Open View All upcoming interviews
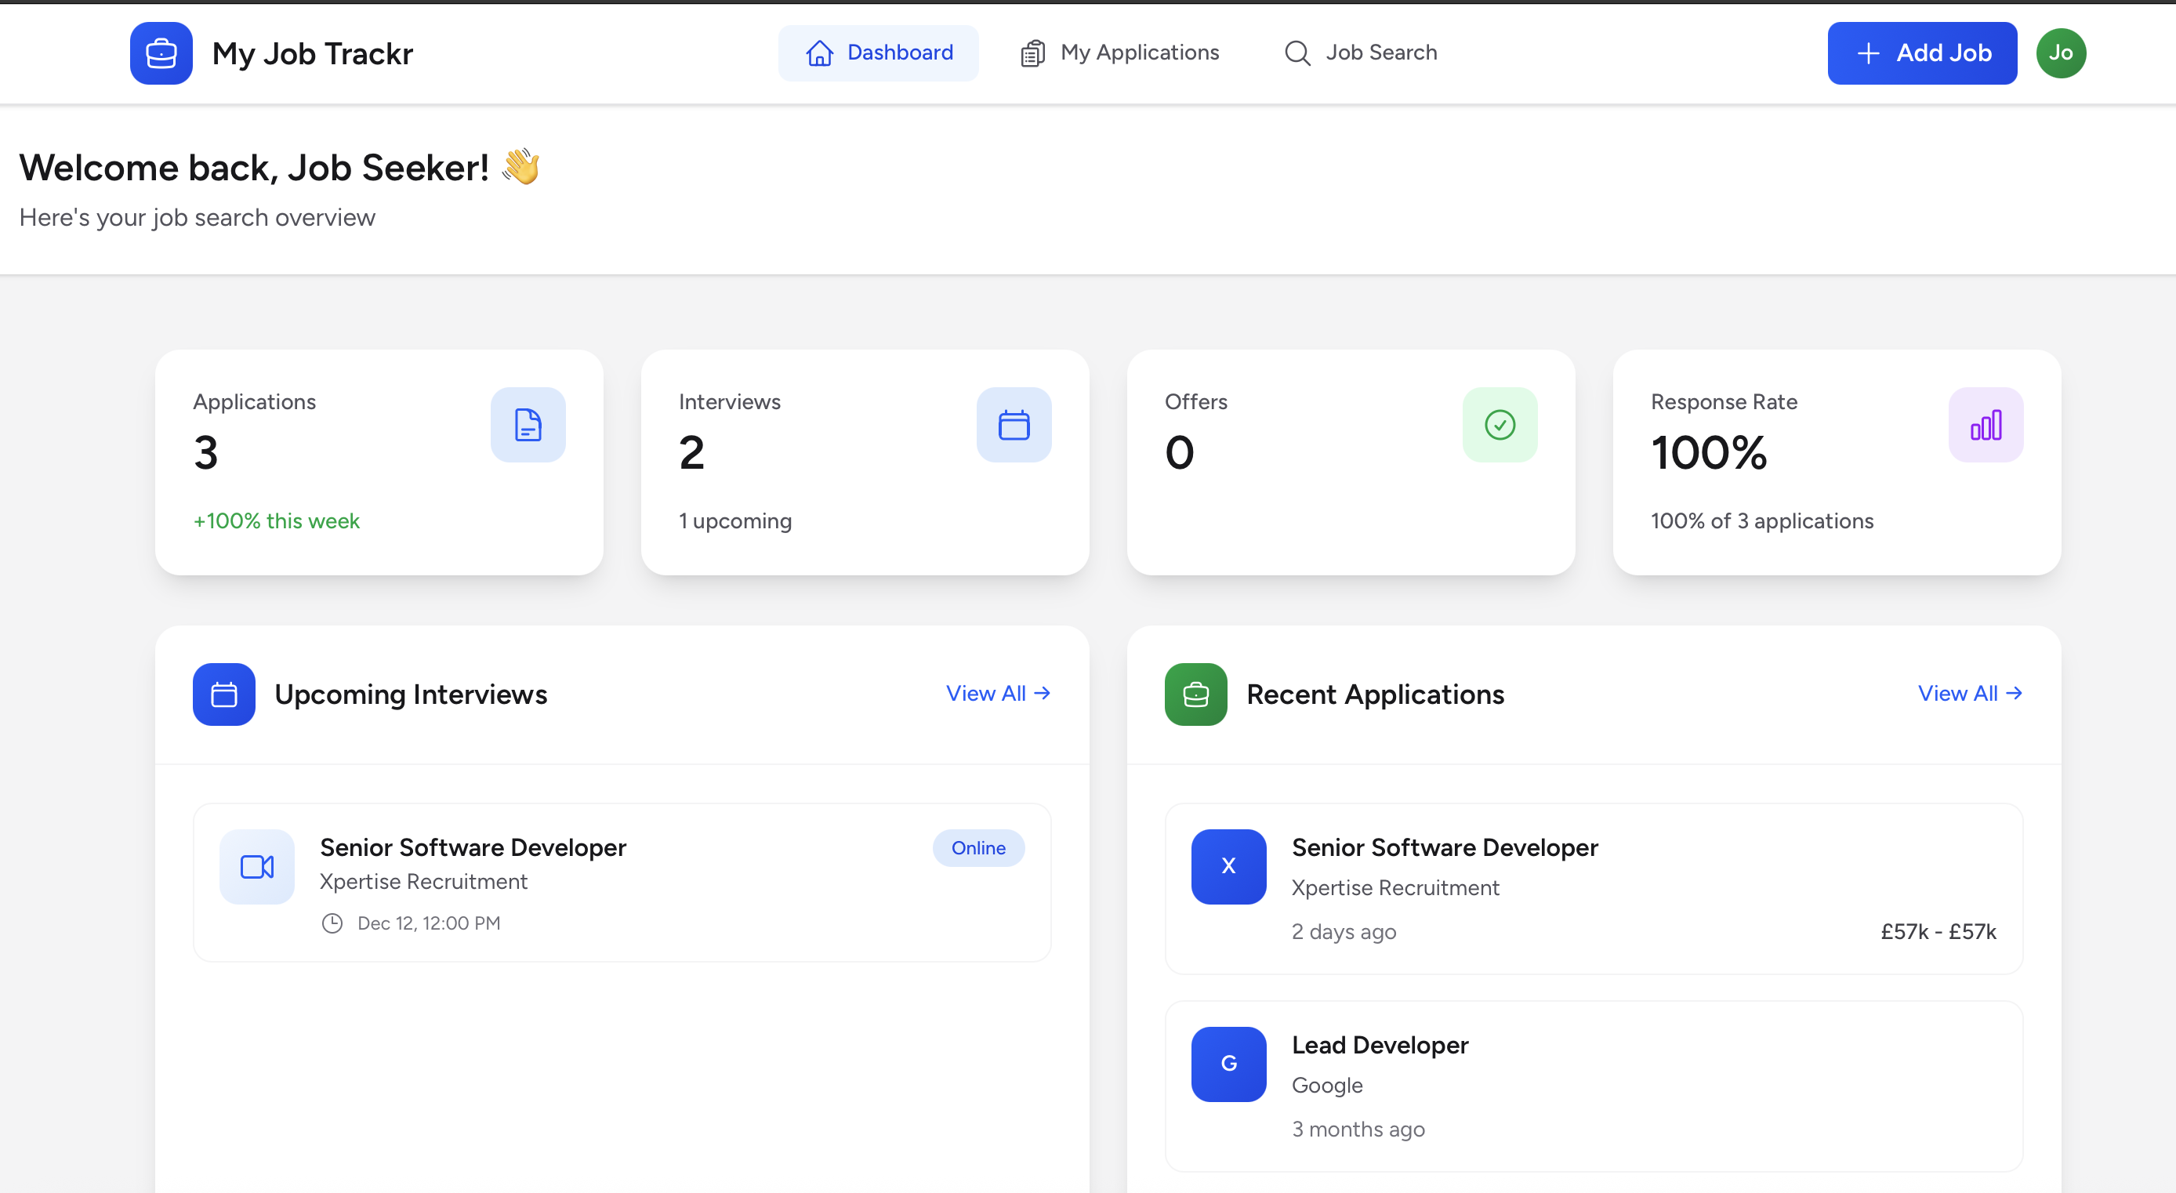2176x1193 pixels. point(998,693)
